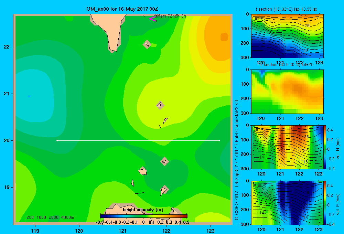Open the salinity section panel plot
The image size is (344, 234).
[x=287, y=92]
